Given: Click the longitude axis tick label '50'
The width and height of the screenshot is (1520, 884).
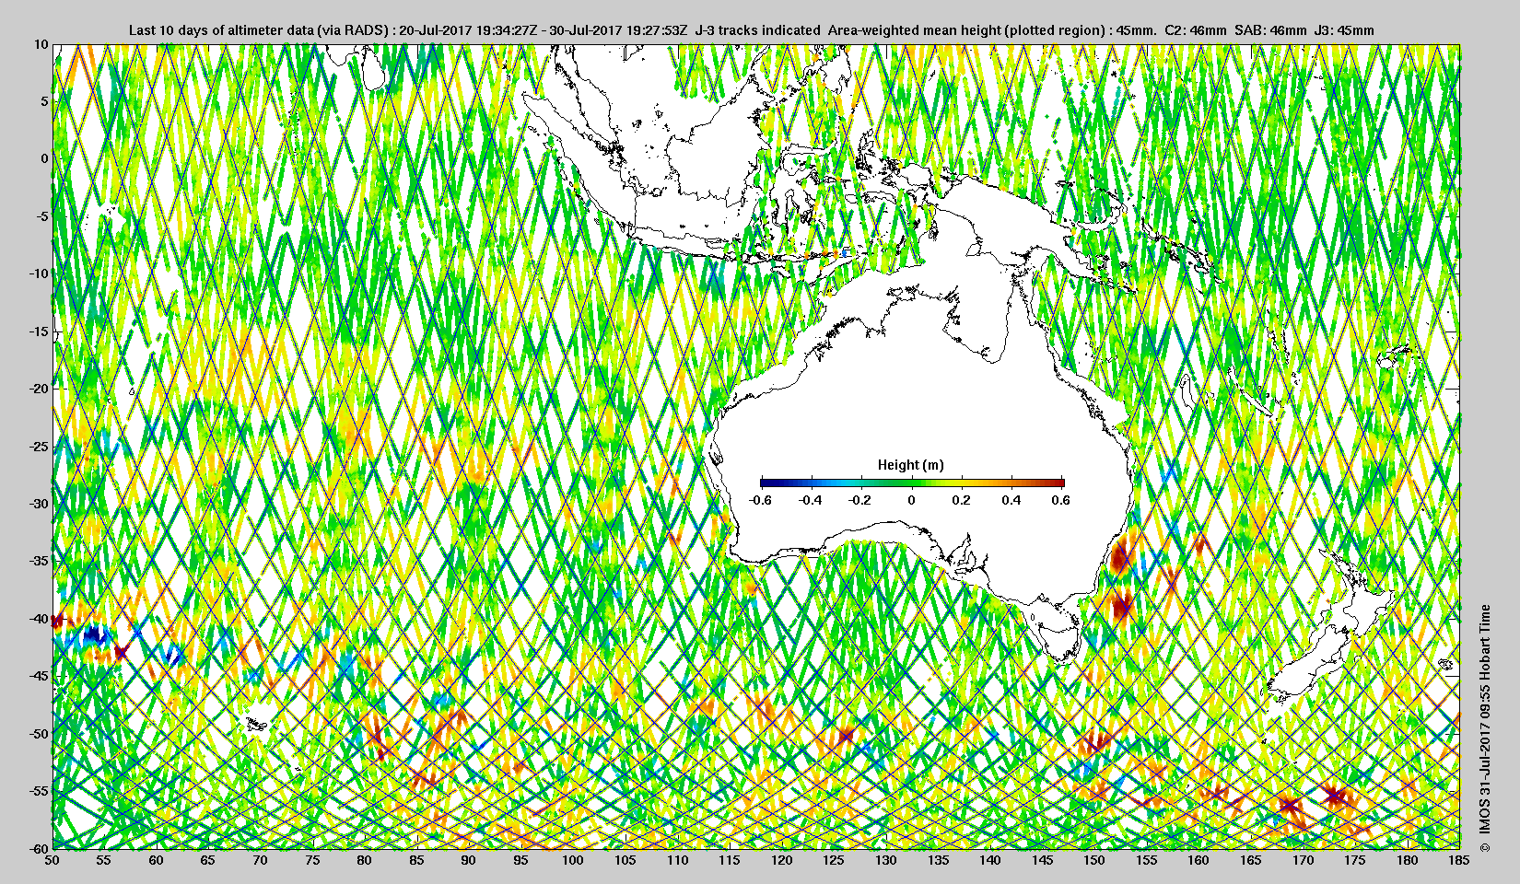Looking at the screenshot, I should (x=53, y=860).
